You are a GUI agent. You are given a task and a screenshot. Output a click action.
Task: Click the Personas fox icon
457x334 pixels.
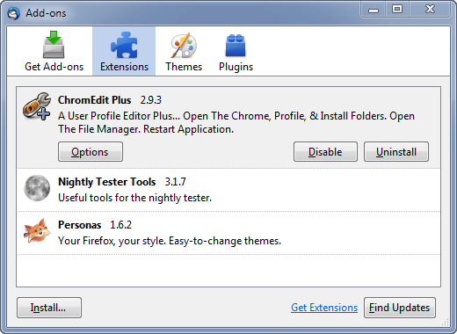coord(37,231)
